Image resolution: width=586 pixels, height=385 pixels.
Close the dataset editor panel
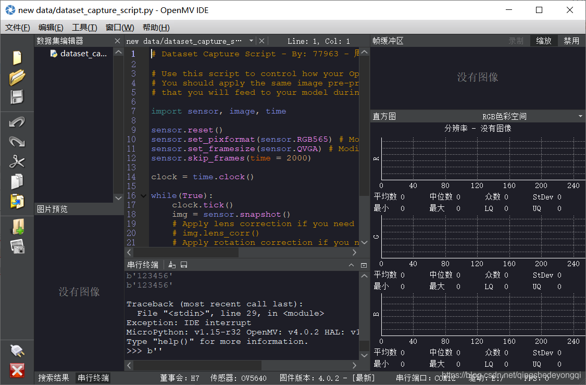coord(117,41)
